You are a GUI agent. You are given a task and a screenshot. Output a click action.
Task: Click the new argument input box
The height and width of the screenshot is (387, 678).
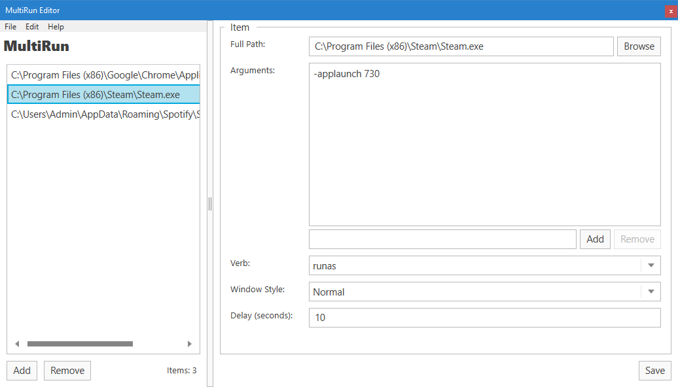442,239
